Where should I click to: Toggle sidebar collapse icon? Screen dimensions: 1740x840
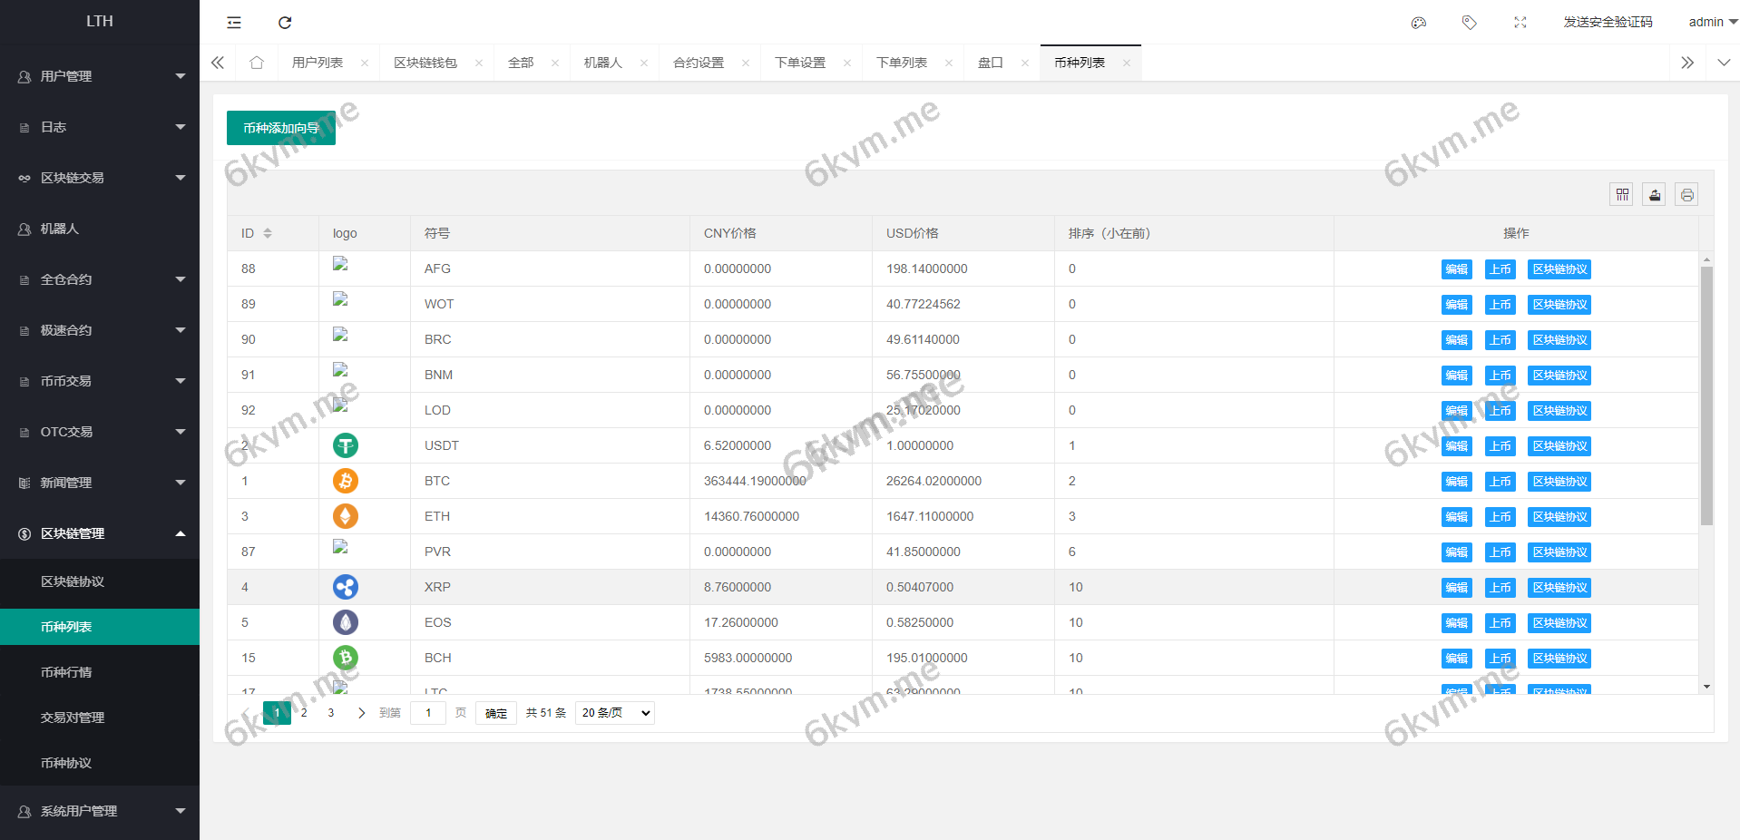click(234, 23)
